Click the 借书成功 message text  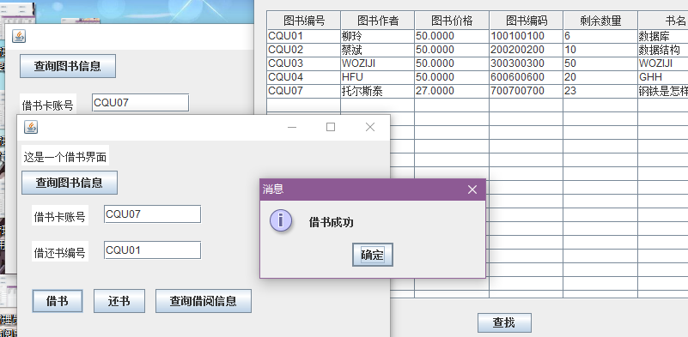[332, 222]
